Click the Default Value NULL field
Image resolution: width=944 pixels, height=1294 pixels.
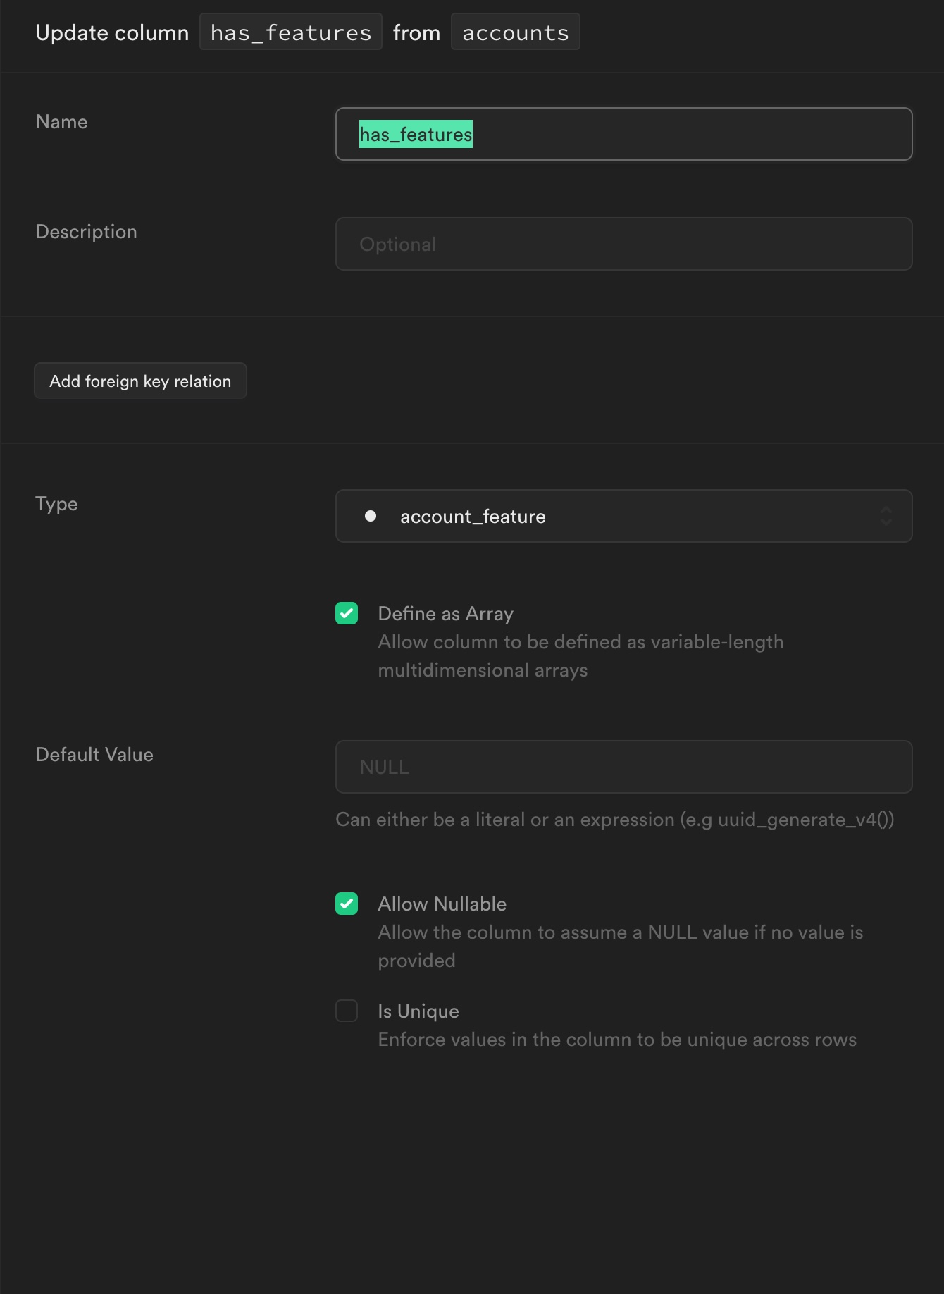623,767
